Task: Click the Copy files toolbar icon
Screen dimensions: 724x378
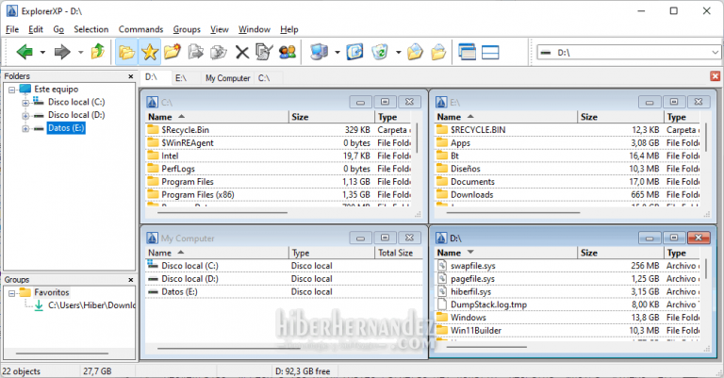Action: click(196, 52)
